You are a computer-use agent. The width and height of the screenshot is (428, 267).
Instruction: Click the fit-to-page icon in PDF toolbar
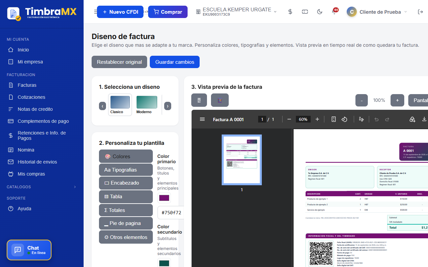(x=333, y=119)
